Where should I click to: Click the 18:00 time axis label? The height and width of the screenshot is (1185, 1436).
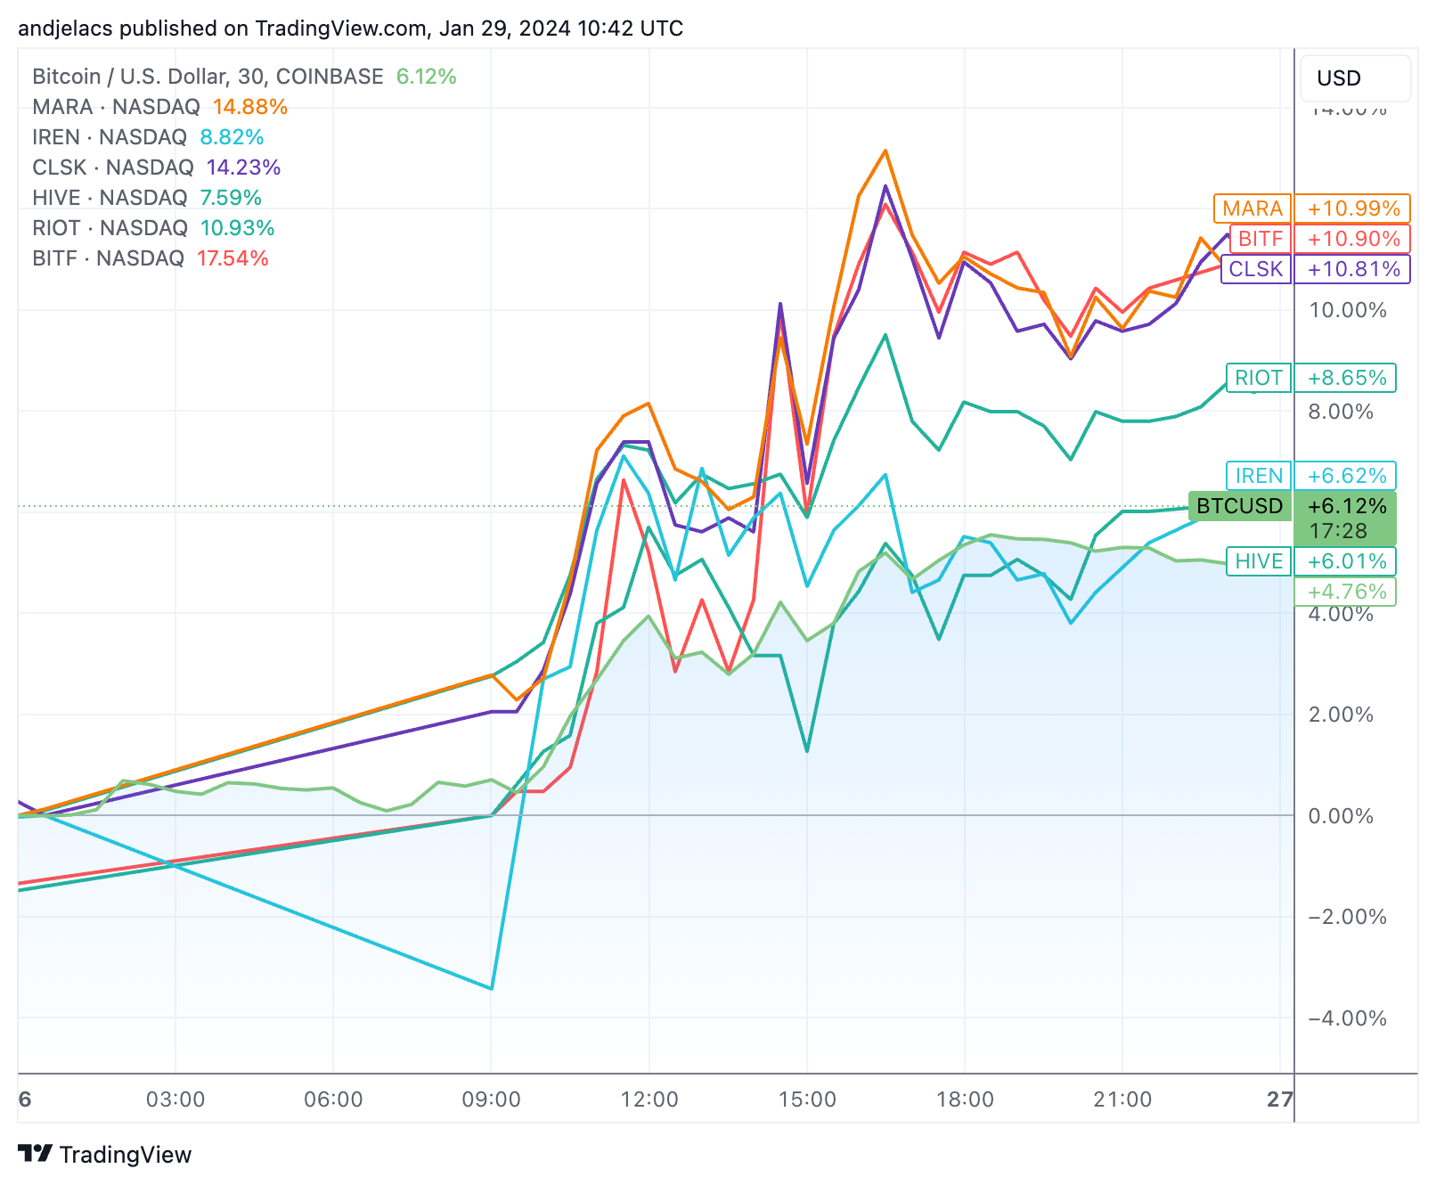pyautogui.click(x=965, y=1099)
